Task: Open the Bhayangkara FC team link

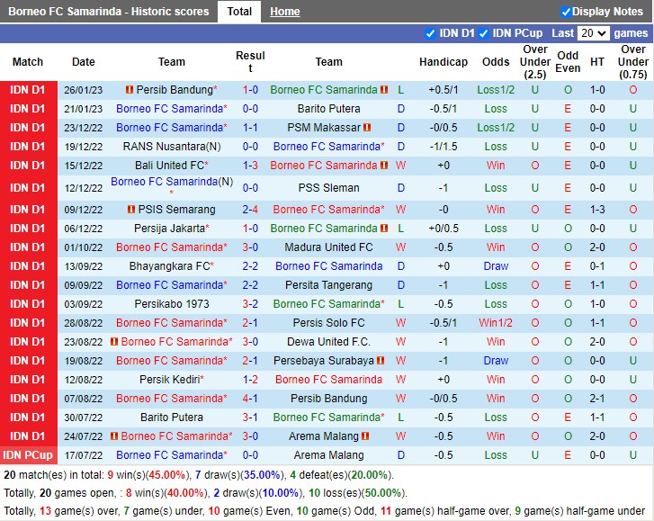Action: (169, 266)
